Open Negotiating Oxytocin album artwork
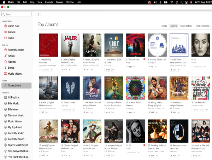The height and width of the screenshot is (160, 212). [x=48, y=45]
